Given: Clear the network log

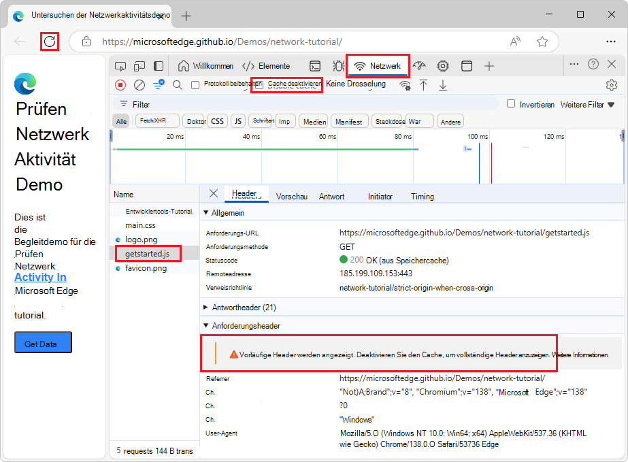Looking at the screenshot, I should [139, 85].
